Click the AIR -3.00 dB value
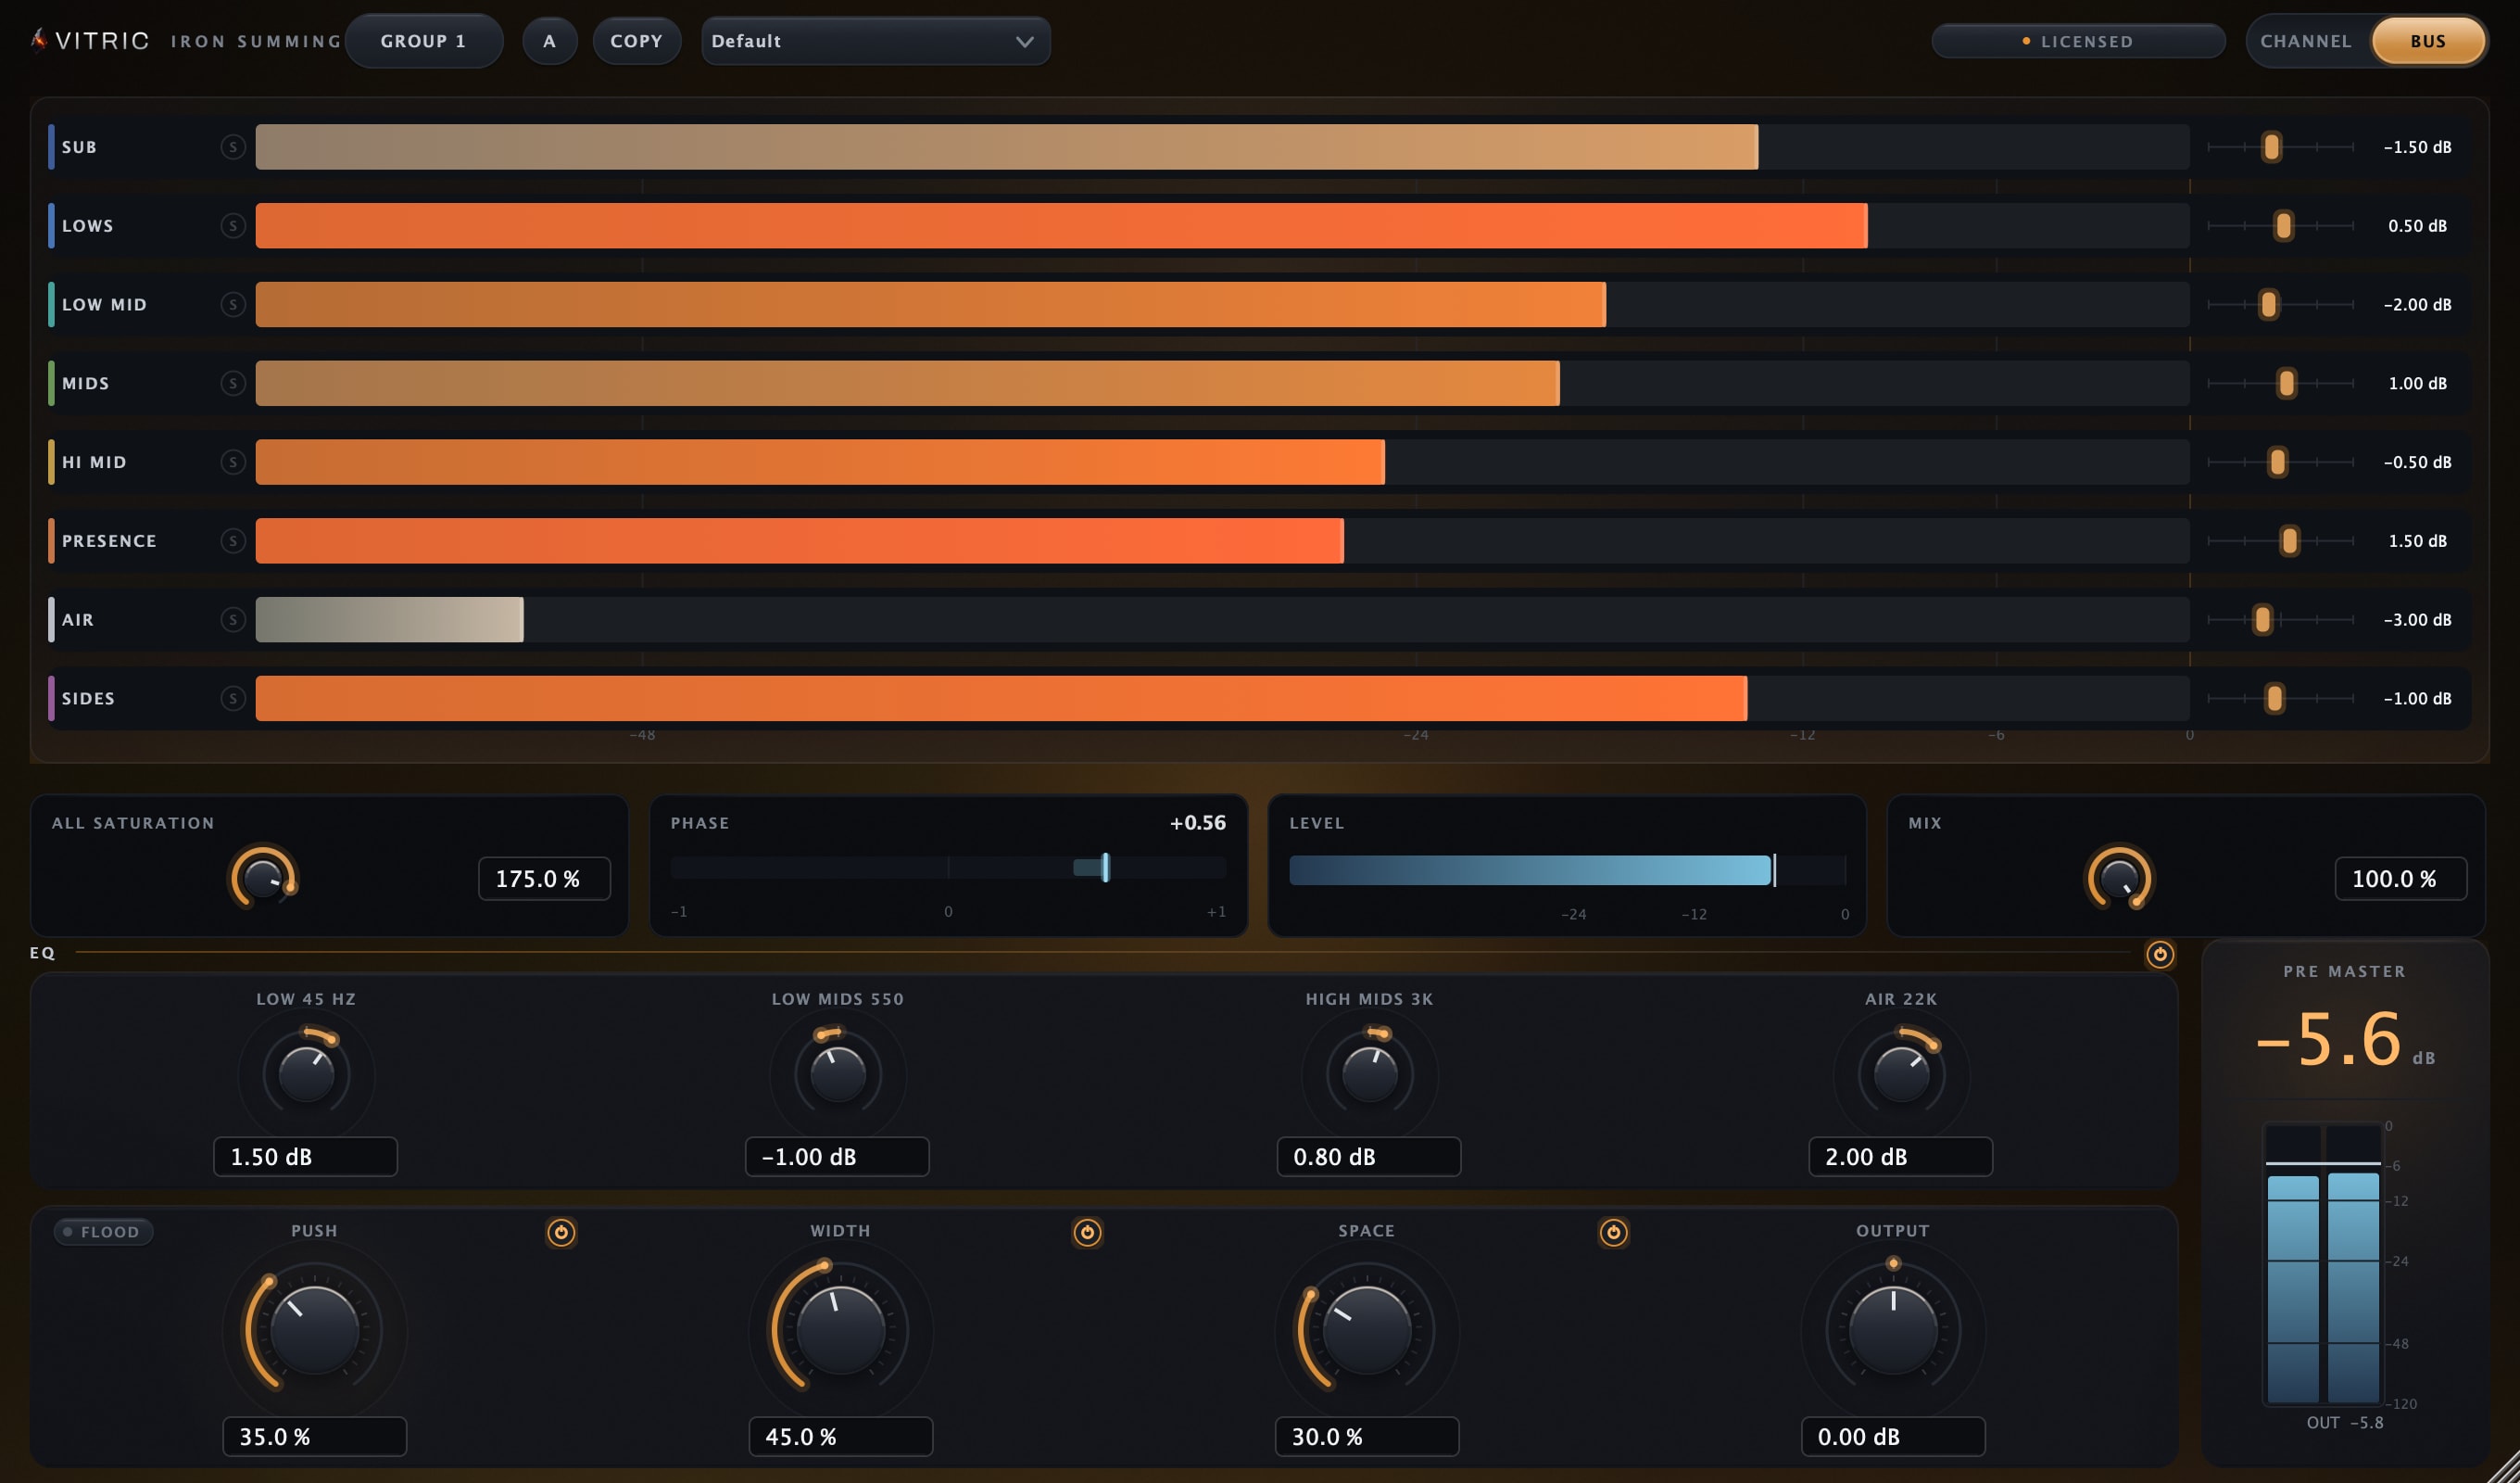The image size is (2520, 1483). [x=2417, y=619]
